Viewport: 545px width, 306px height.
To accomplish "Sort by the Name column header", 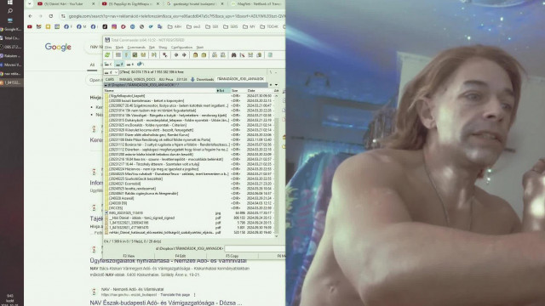I will pos(160,91).
